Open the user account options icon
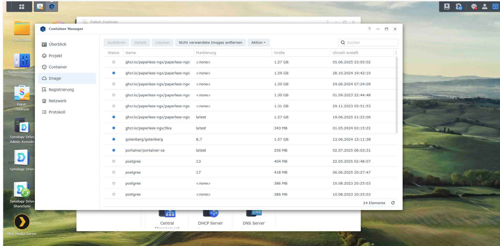500x246 pixels. pos(485,6)
